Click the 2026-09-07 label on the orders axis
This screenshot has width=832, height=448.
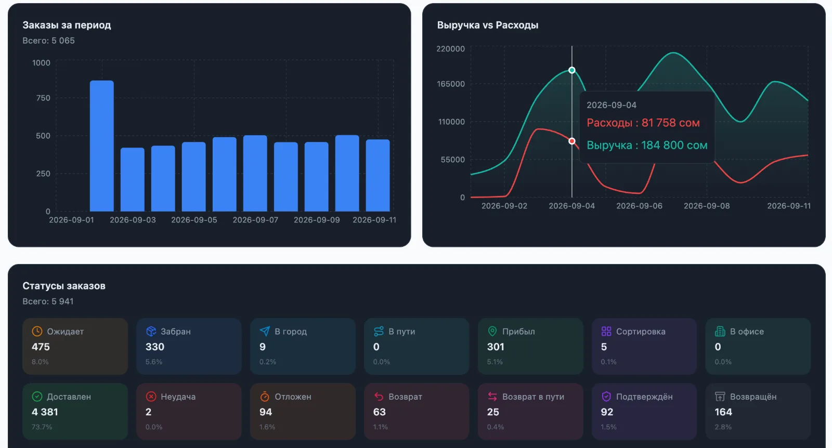(255, 220)
